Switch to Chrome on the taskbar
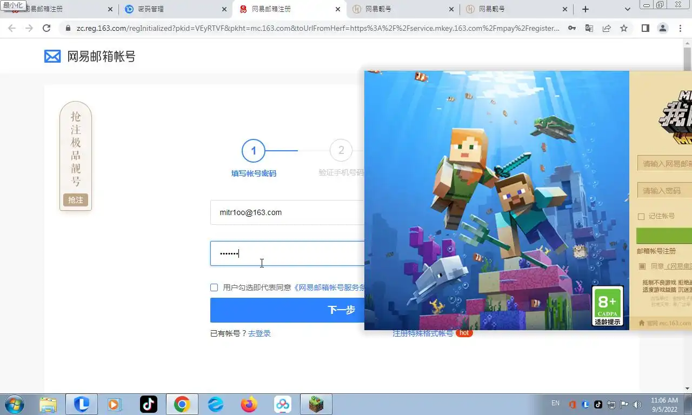 (x=182, y=404)
